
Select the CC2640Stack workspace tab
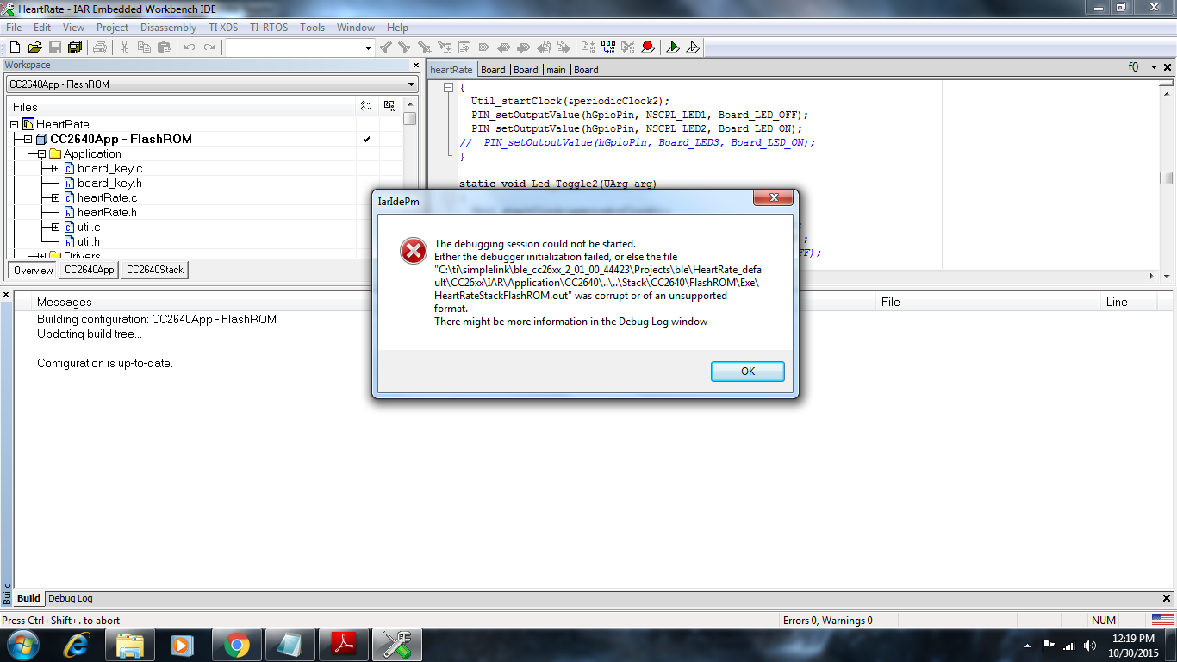click(x=155, y=270)
